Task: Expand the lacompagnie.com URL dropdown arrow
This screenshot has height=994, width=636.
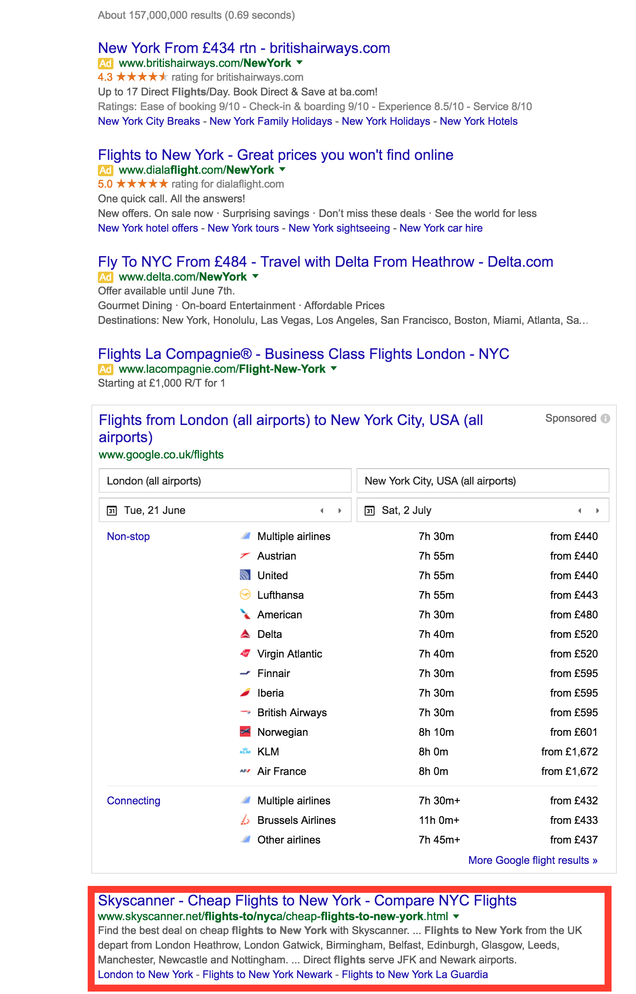Action: 334,368
